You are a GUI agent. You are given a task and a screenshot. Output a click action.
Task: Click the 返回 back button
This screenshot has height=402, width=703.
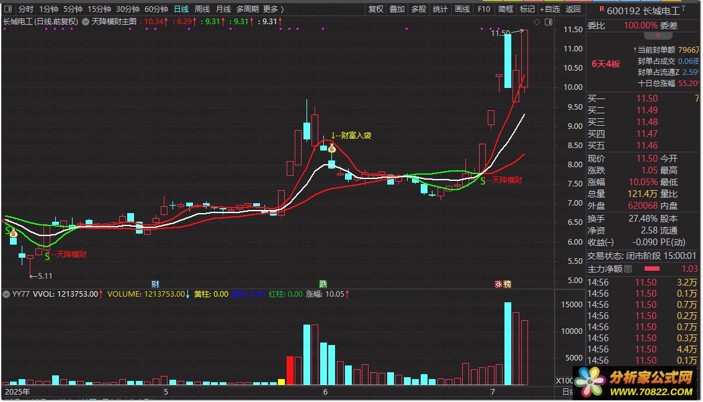coord(573,9)
